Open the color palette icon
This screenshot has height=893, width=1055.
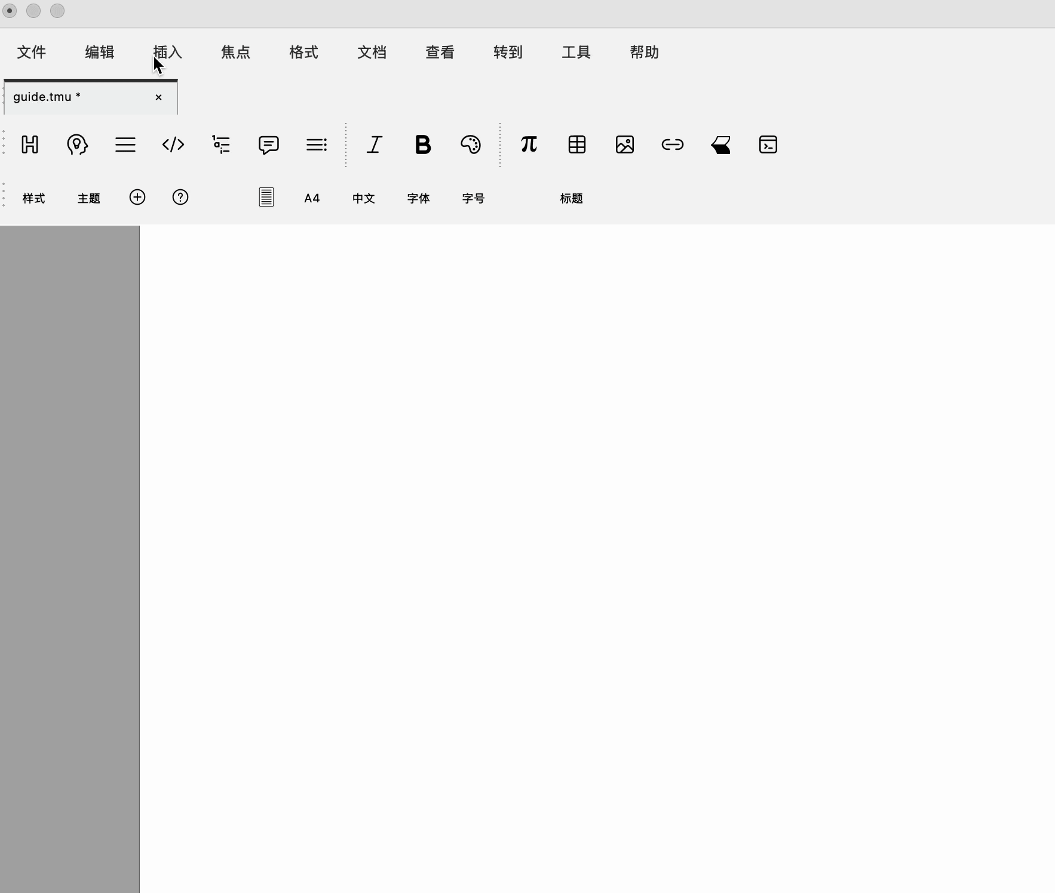(x=471, y=144)
